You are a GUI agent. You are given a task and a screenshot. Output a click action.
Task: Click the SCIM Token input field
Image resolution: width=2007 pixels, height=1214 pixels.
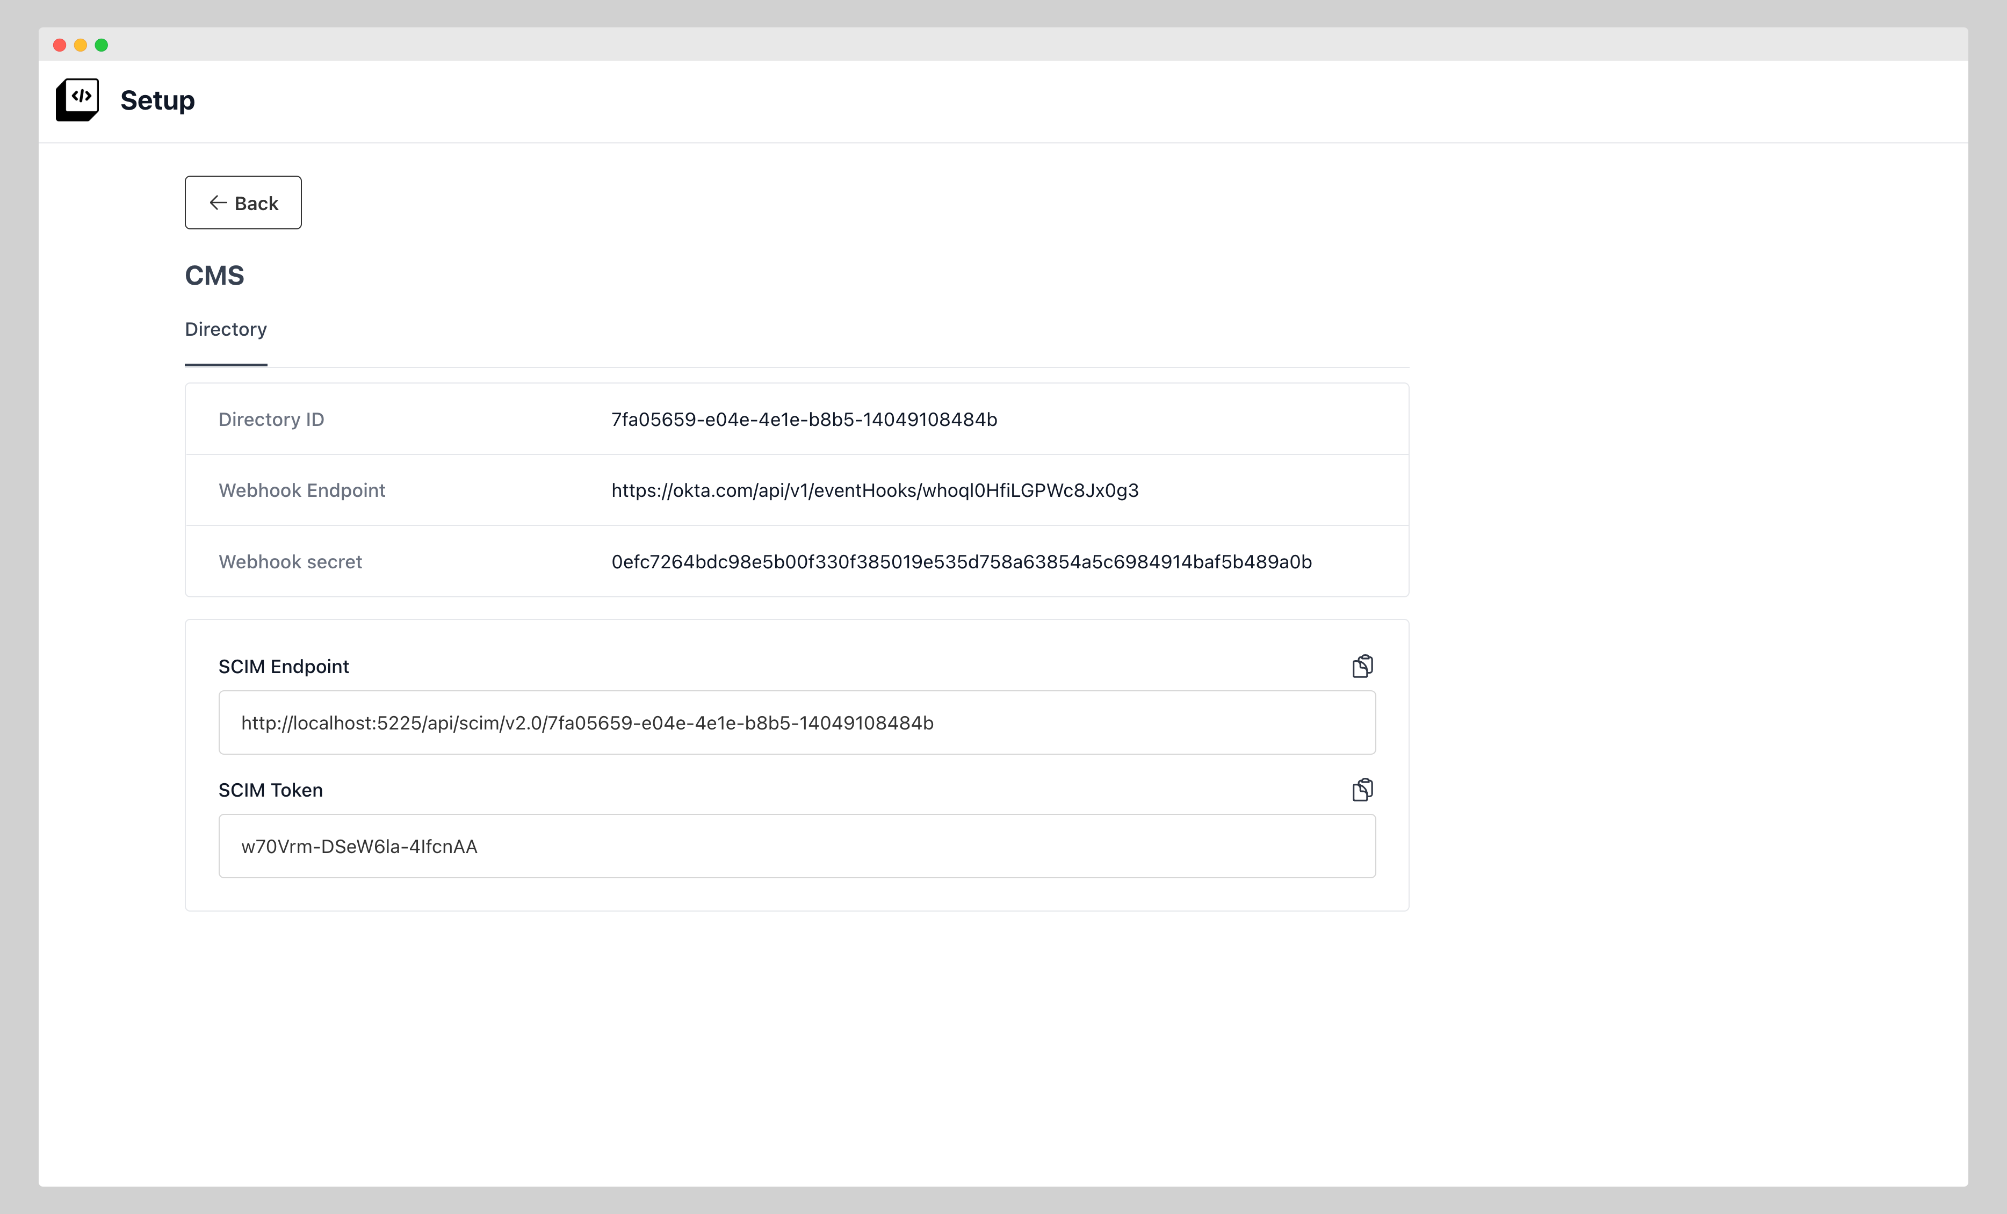click(x=797, y=846)
